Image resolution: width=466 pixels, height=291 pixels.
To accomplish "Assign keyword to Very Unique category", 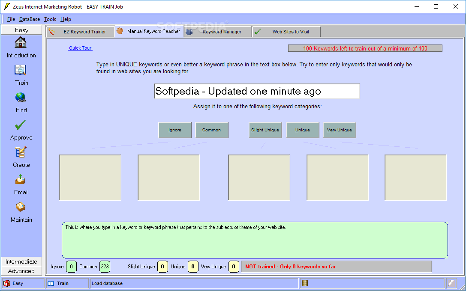I will 340,130.
